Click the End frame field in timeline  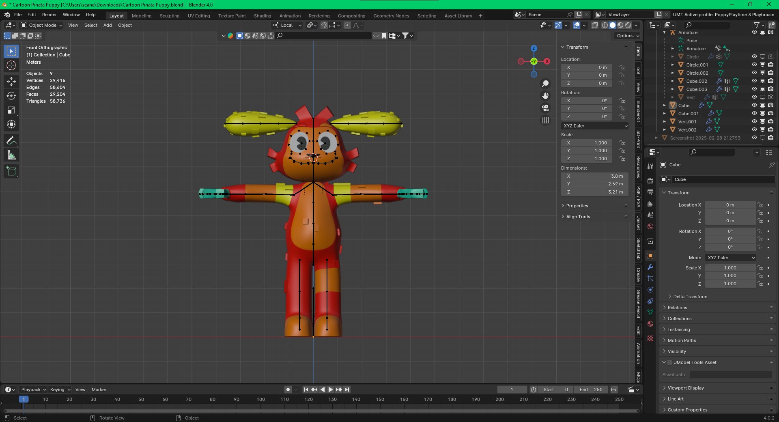point(591,390)
